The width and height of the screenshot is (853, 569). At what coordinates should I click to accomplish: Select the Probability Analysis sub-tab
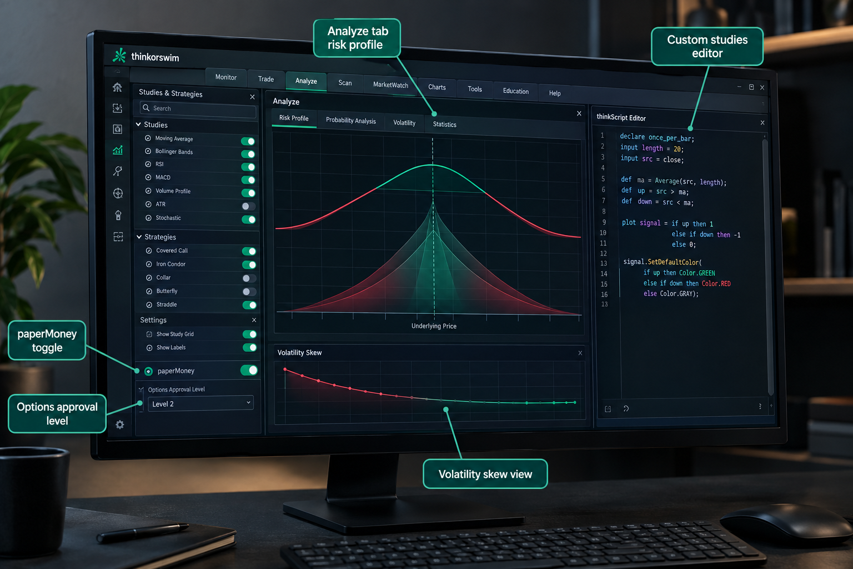click(x=350, y=121)
